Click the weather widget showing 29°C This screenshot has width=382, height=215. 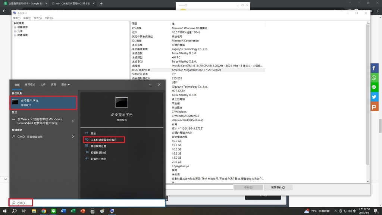pos(317,211)
